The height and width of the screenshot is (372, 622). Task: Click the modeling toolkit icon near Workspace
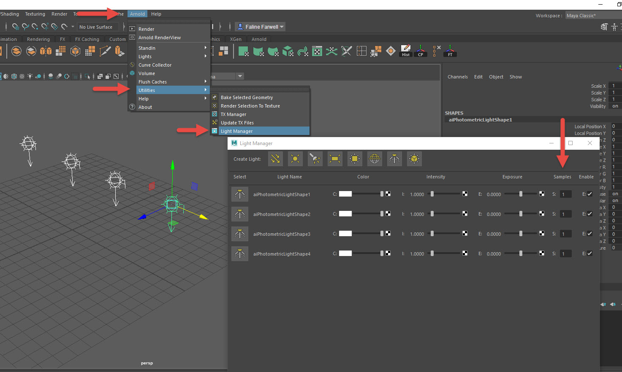[604, 27]
